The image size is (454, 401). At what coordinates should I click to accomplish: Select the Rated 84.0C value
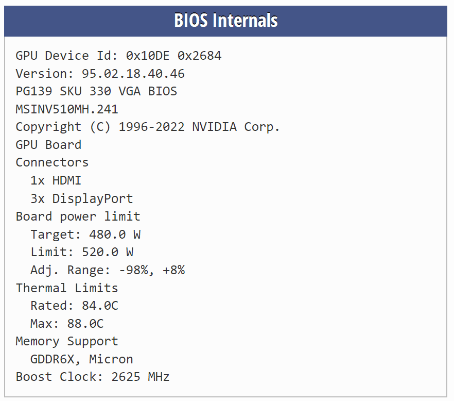(x=75, y=306)
